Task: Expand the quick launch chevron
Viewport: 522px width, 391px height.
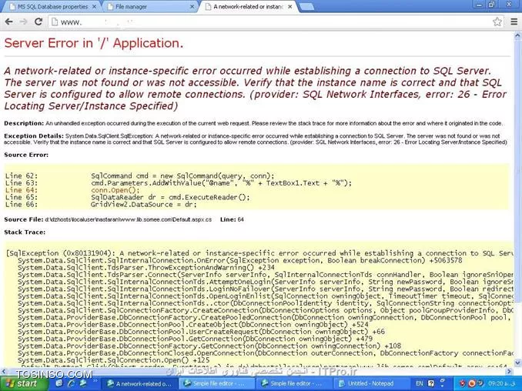Action: 95,379
